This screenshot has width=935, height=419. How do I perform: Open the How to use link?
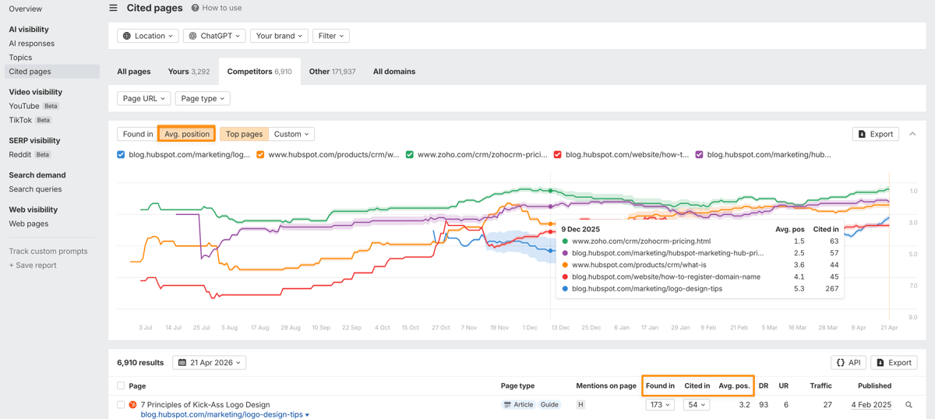pos(221,8)
